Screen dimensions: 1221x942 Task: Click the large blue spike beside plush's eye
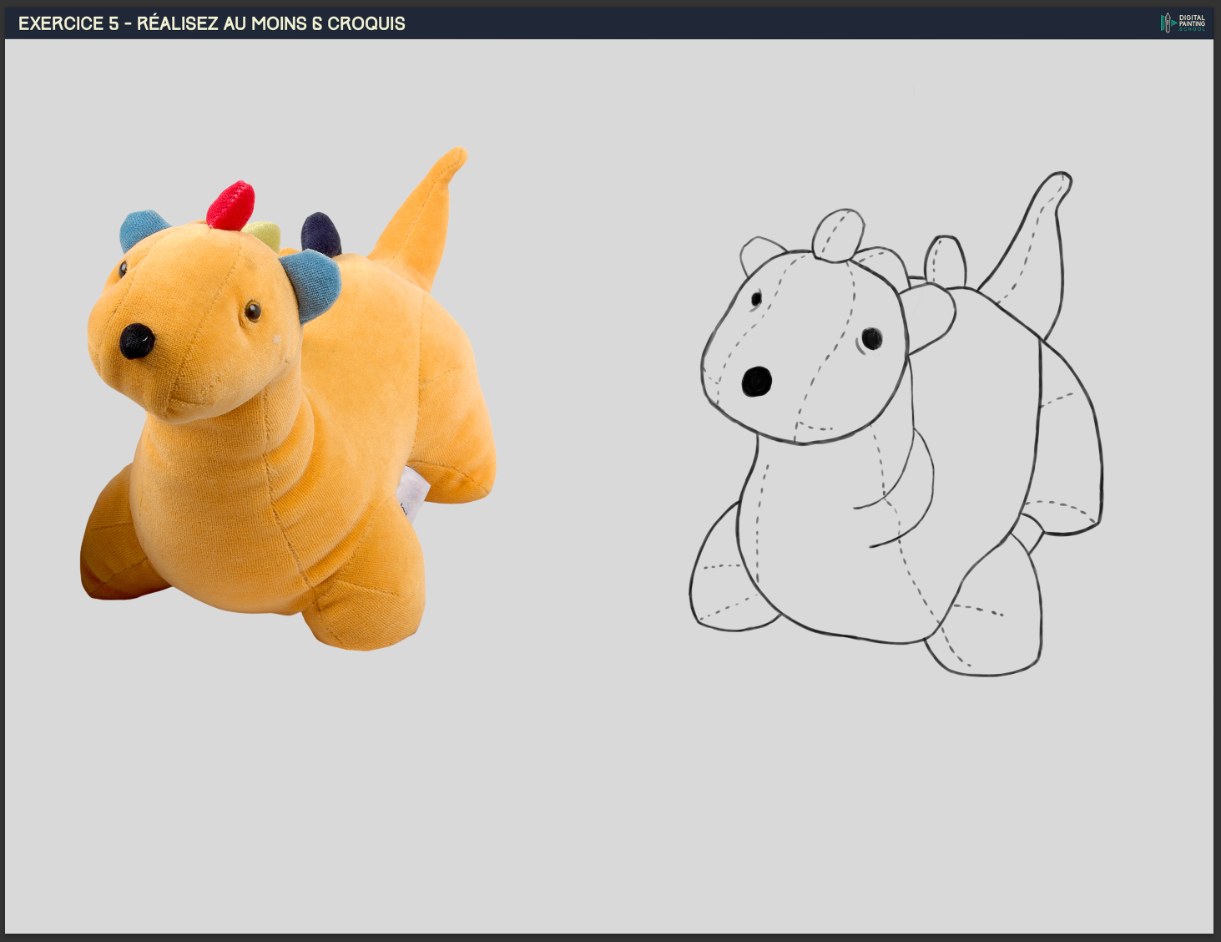313,282
